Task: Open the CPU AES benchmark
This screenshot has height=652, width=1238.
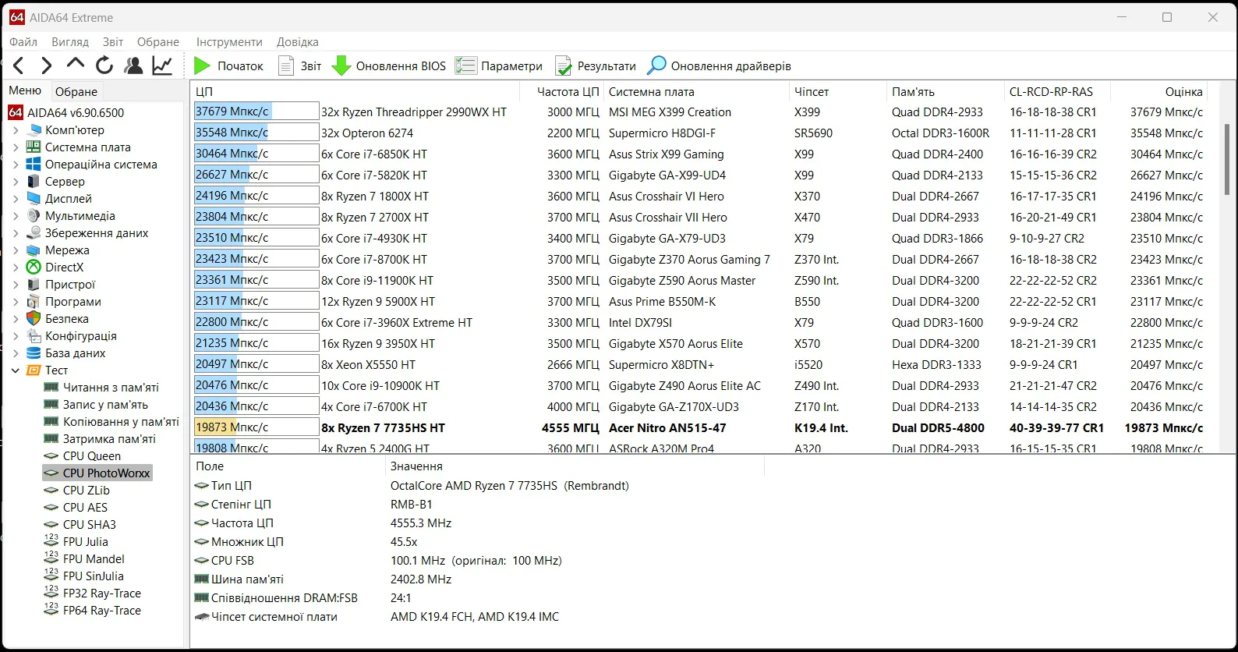Action: click(76, 508)
